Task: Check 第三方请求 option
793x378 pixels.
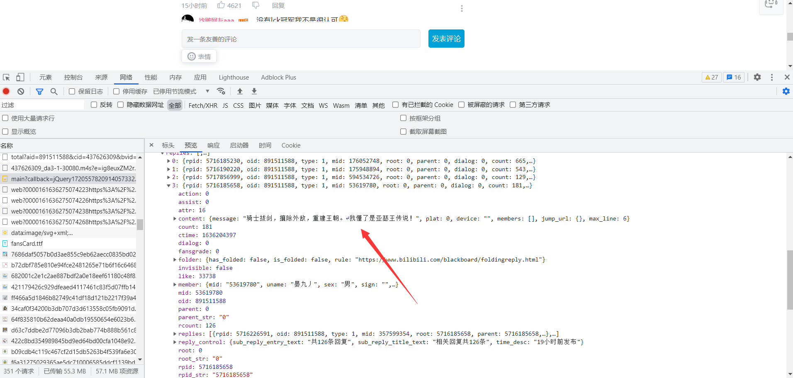Action: point(513,104)
